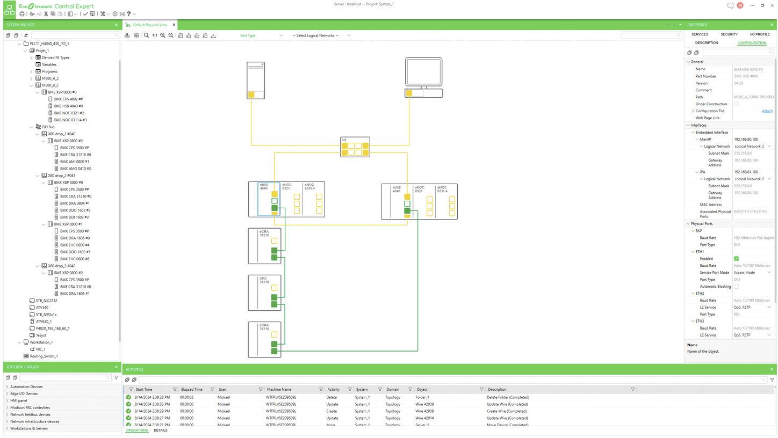The width and height of the screenshot is (778, 438).
Task: Collapse the EIO Bus tree node
Action: [x=31, y=127]
